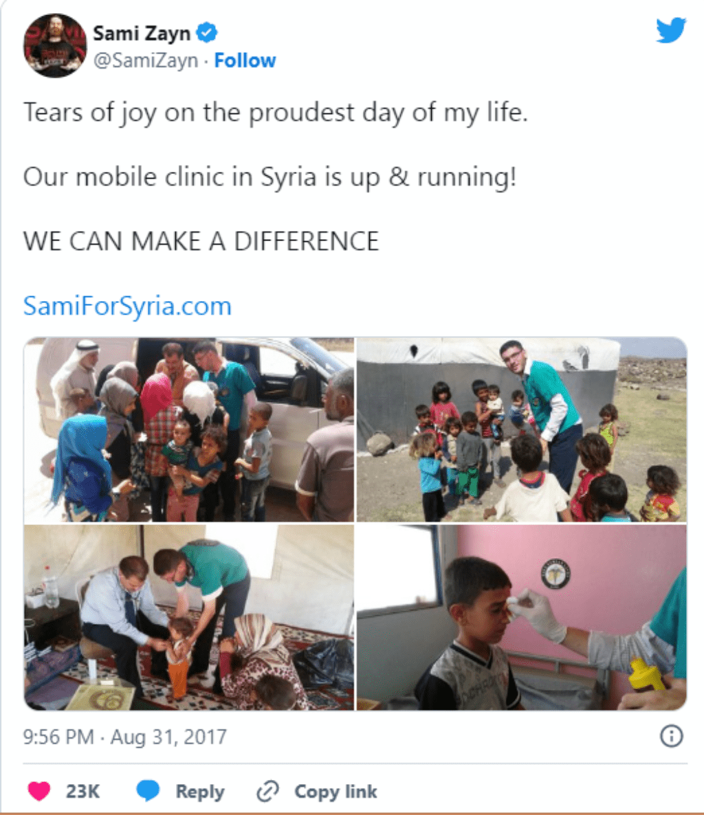Click the Copy link text
This screenshot has width=704, height=815.
click(336, 791)
